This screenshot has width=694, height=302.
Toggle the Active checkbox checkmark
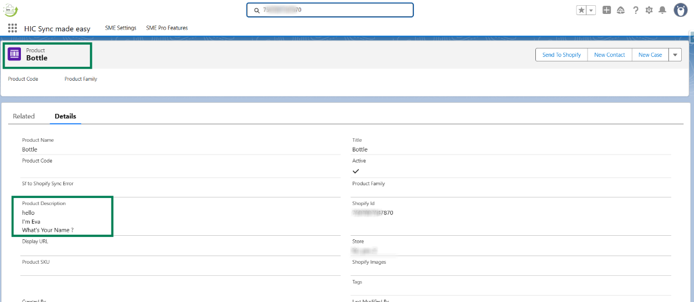pos(355,171)
